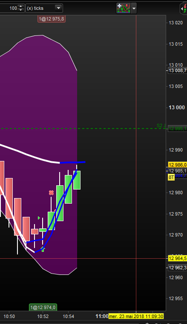The image size is (187, 324).
Task: Click the yellow 12 964,5 cursor price label
Action: click(x=178, y=258)
